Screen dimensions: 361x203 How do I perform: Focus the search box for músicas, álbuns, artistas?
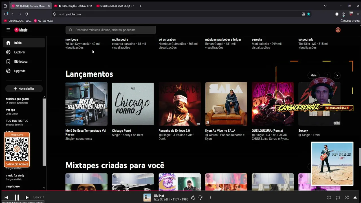pyautogui.click(x=111, y=30)
